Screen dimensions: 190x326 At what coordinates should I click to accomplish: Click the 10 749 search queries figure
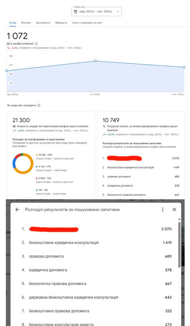pos(111,120)
